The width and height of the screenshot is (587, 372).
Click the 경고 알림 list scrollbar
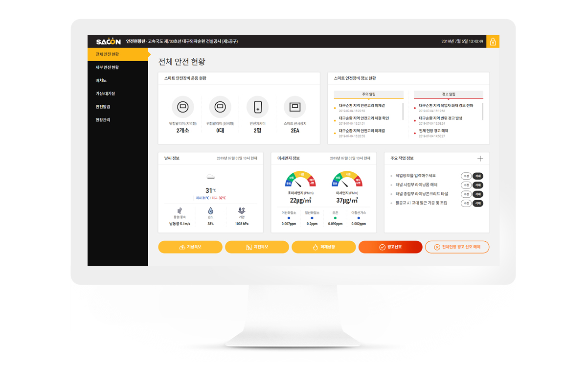483,112
